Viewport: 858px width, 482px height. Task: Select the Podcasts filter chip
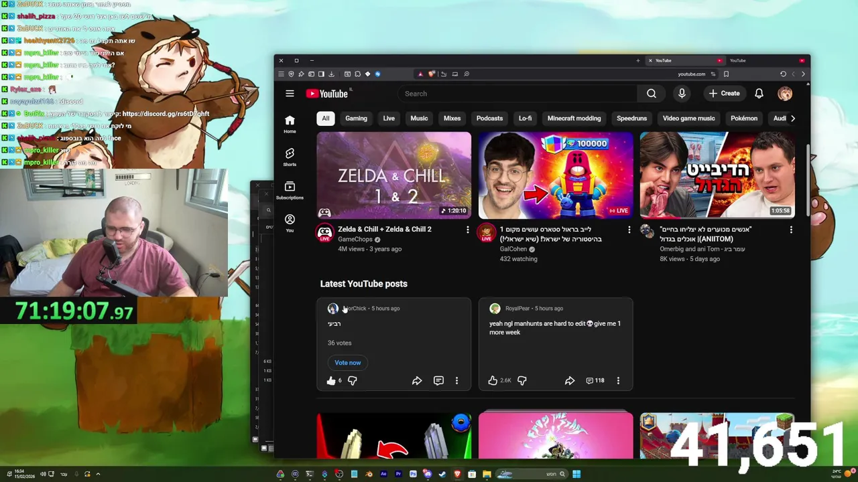click(x=489, y=118)
